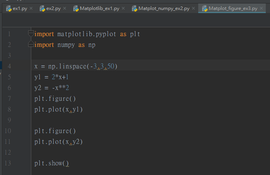The width and height of the screenshot is (270, 175).
Task: Switch to the ex2.py tab
Action: click(53, 8)
